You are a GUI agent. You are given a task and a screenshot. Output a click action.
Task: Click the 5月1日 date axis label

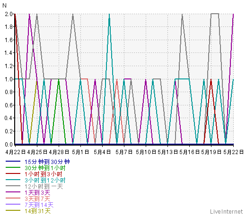[x=80, y=152]
